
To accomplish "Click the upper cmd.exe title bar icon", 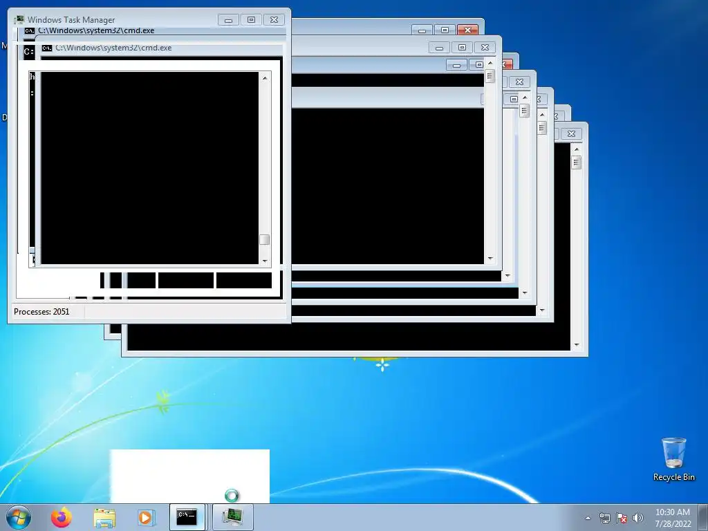I will [x=29, y=30].
